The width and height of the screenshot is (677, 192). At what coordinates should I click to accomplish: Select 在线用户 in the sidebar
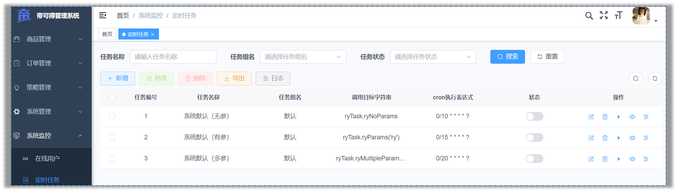point(47,158)
